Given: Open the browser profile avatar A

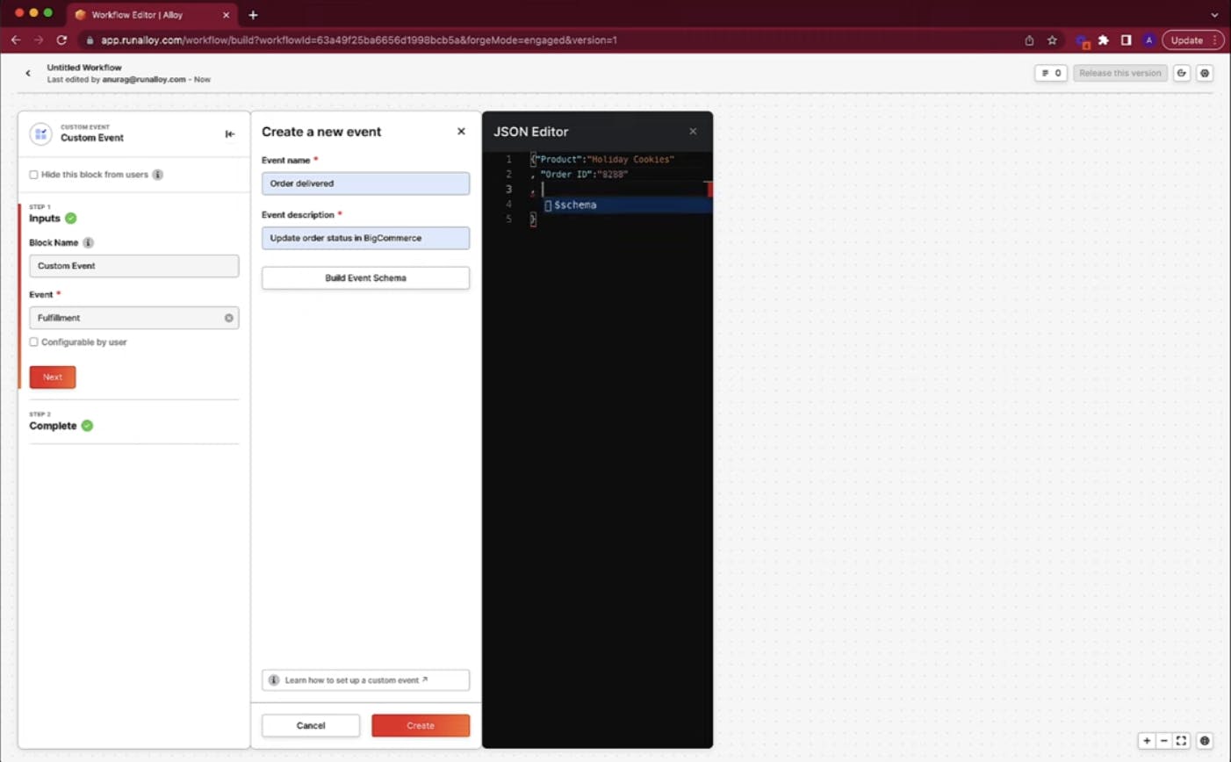Looking at the screenshot, I should [1148, 40].
